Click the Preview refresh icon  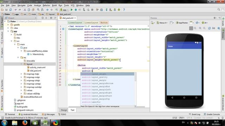tap(210, 28)
